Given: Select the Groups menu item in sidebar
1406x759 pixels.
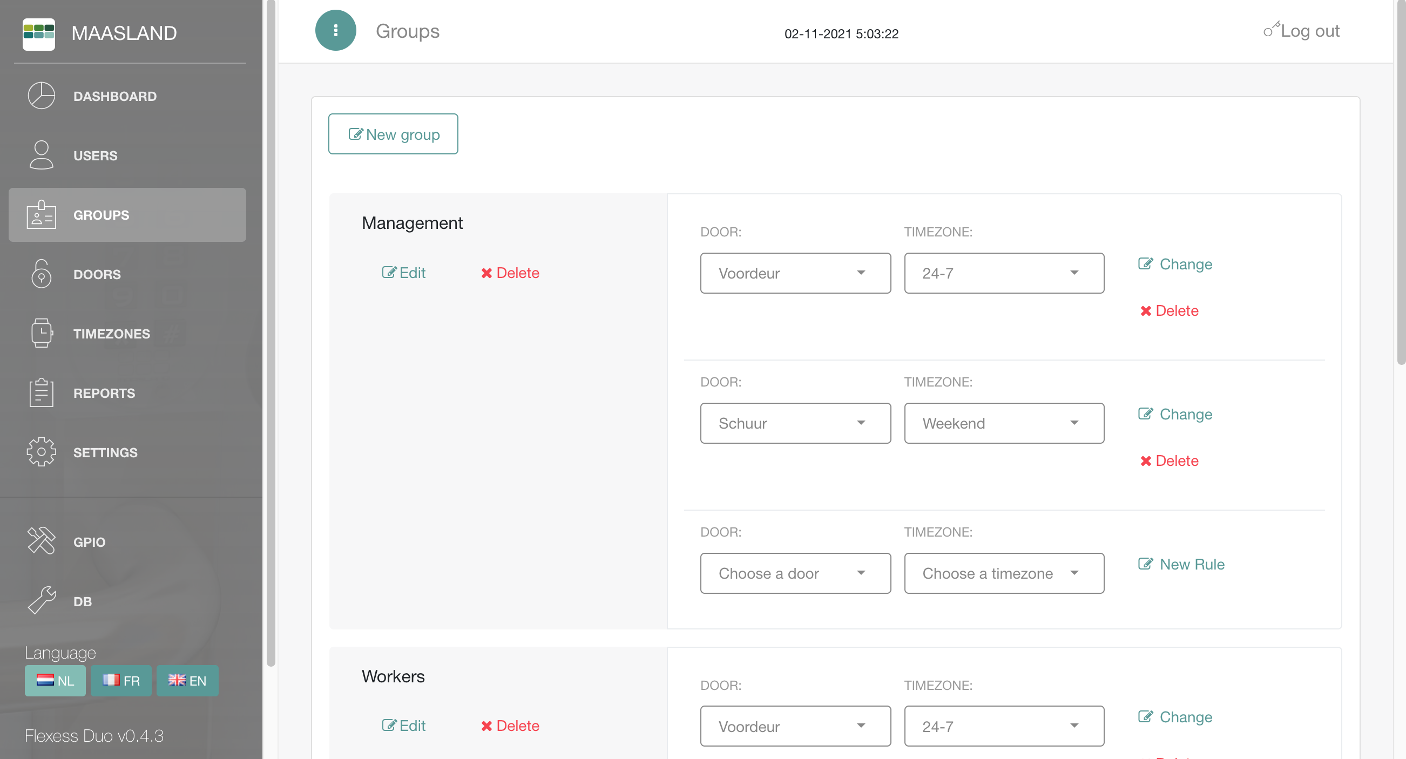Looking at the screenshot, I should [127, 215].
